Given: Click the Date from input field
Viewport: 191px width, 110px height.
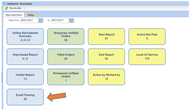Looking at the screenshot, I should [x=29, y=20].
